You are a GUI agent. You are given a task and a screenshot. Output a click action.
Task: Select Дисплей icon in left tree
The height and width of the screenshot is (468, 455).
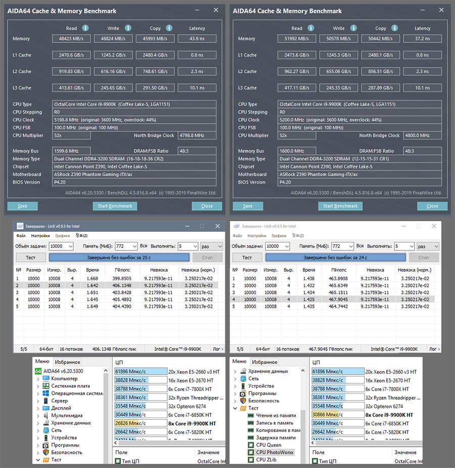[x=45, y=408]
